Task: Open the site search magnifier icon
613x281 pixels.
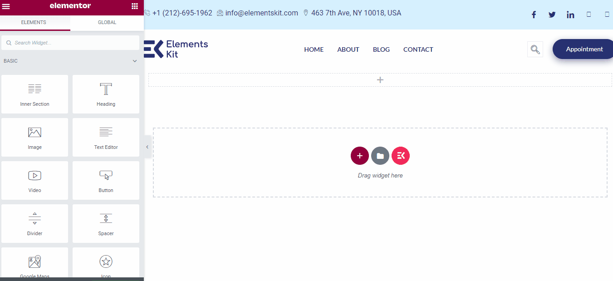Action: (x=535, y=49)
